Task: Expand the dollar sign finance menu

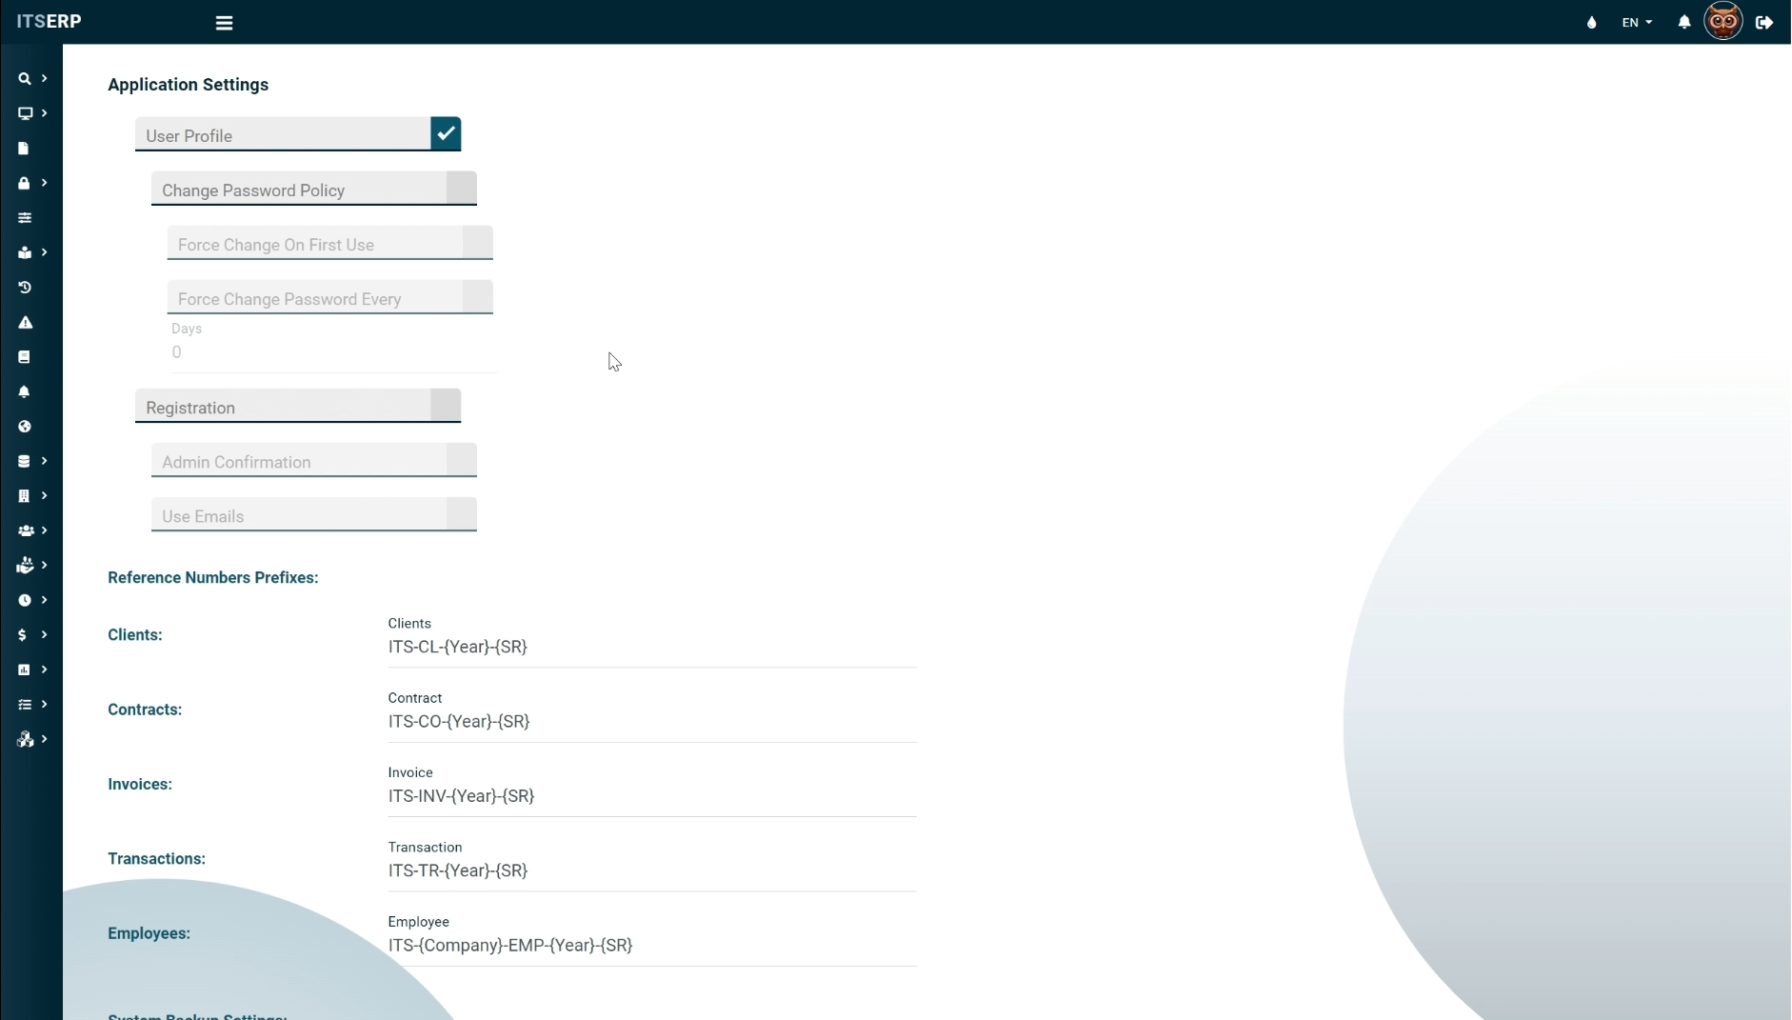Action: point(31,635)
